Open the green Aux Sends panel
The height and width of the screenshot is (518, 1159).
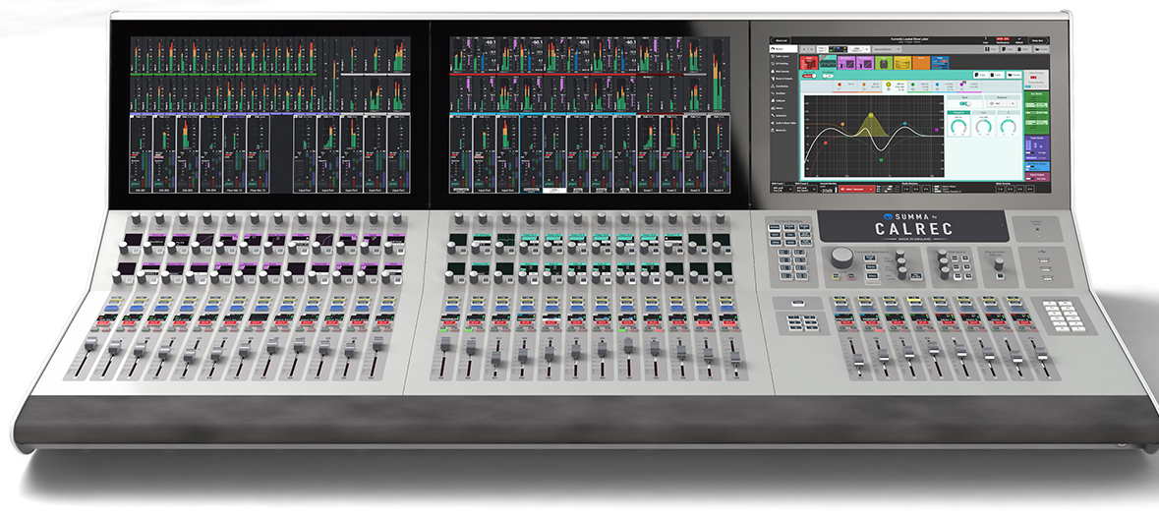[x=1037, y=112]
